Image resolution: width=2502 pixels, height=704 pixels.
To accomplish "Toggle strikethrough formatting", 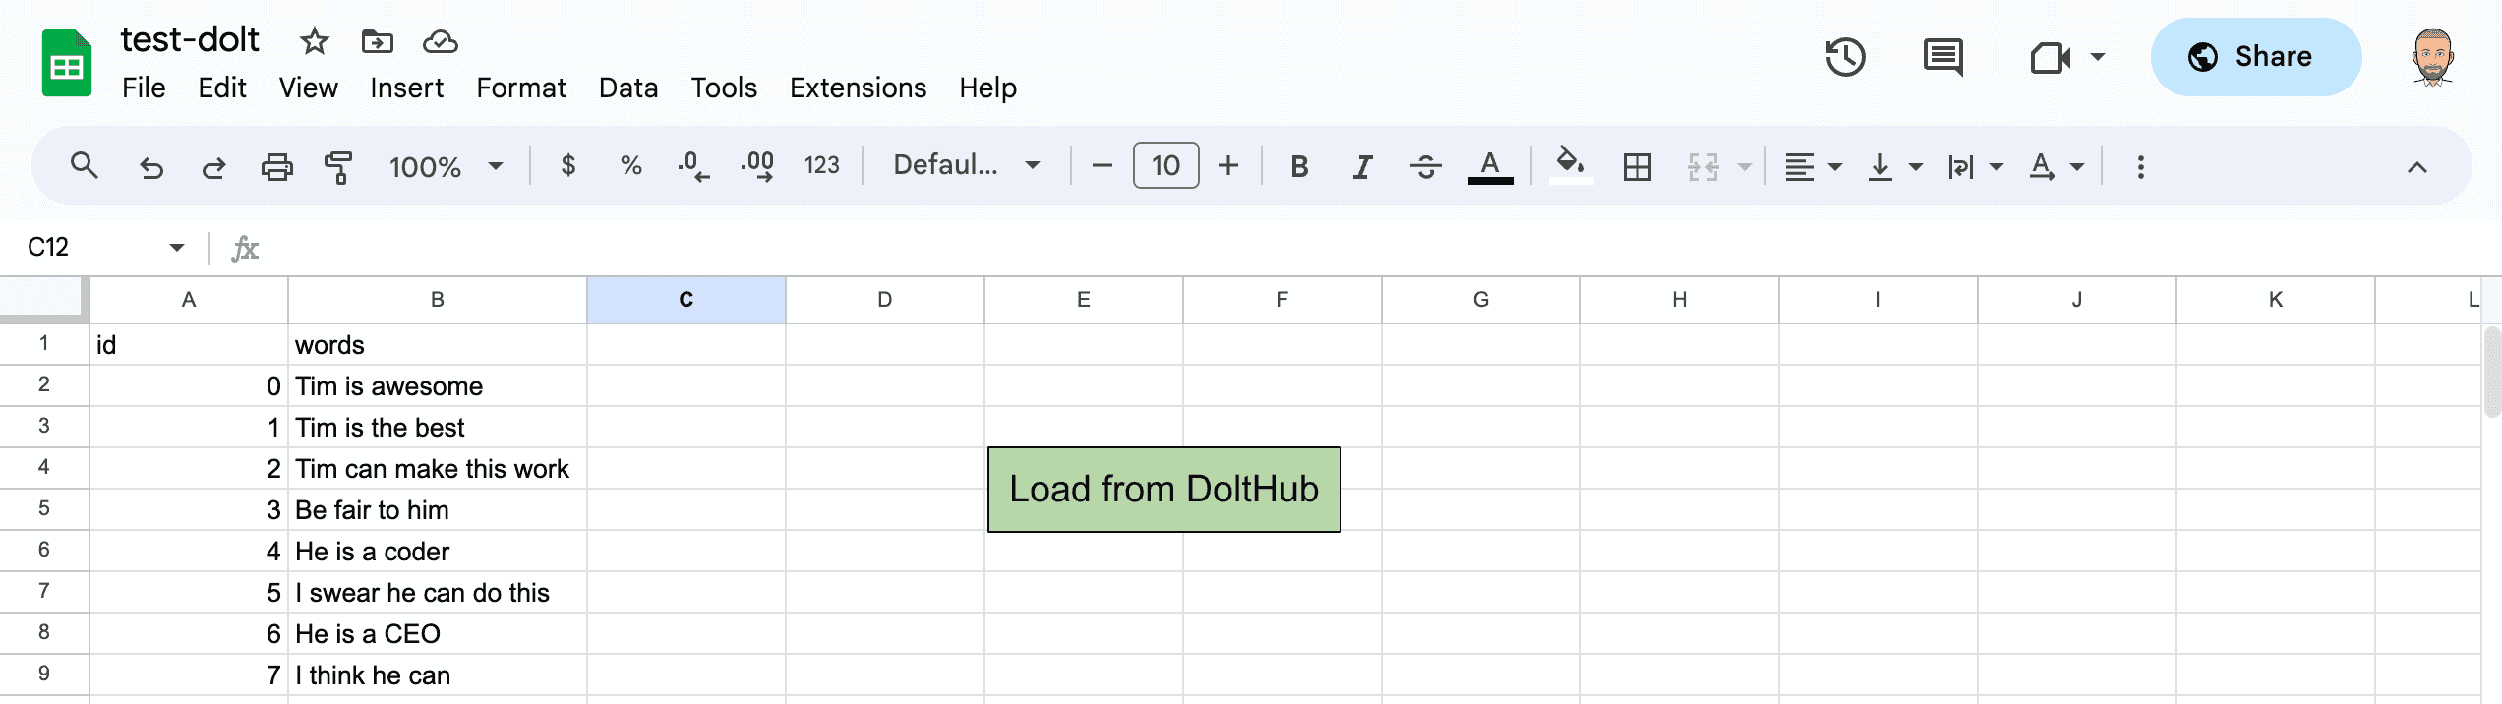I will (1425, 166).
